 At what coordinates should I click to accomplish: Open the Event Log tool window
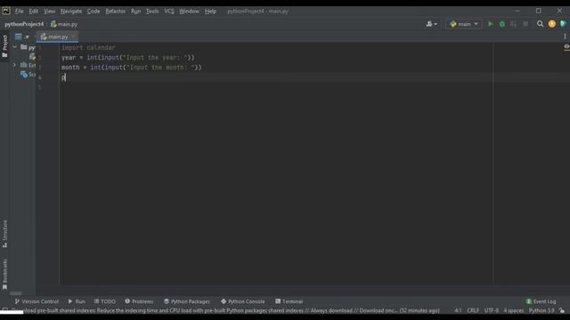point(541,301)
